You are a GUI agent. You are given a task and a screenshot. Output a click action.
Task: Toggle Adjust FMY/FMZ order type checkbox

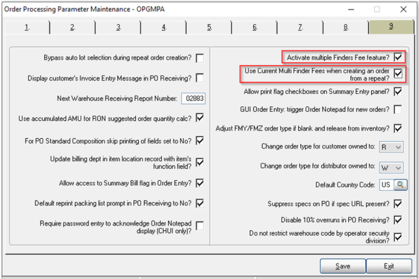point(398,128)
